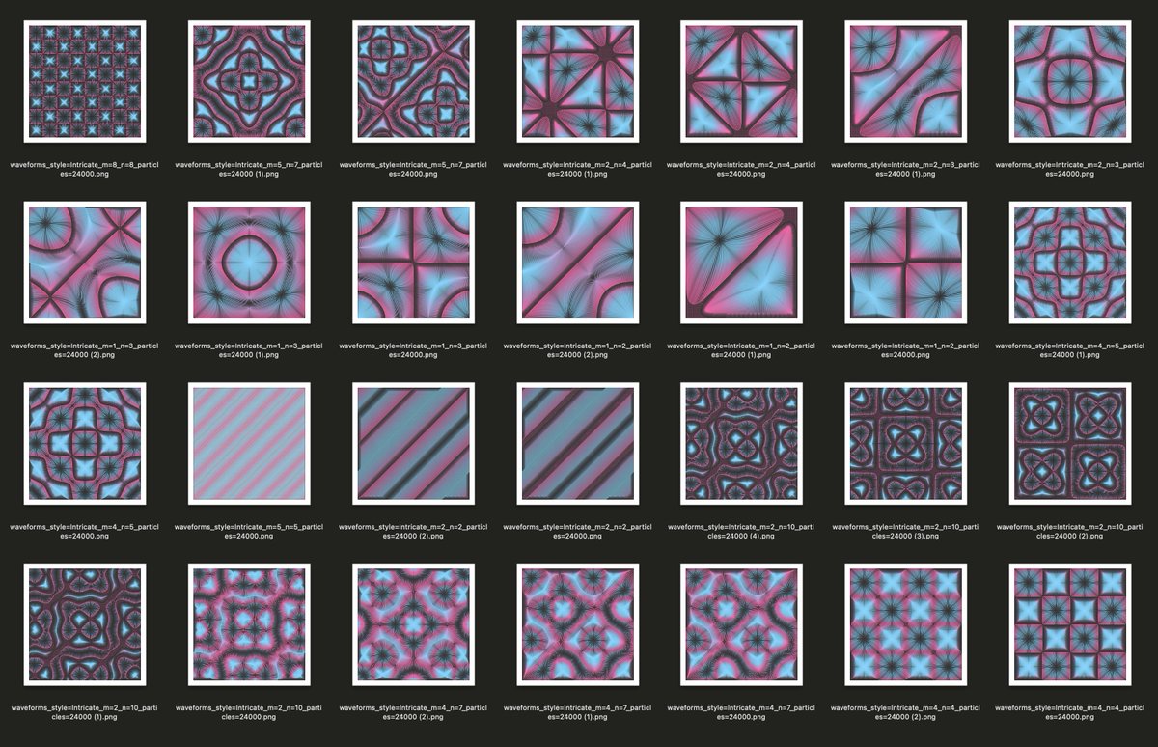Select thumbnail of m=4_n=5 (1) image
The height and width of the screenshot is (747, 1158).
tap(1070, 263)
